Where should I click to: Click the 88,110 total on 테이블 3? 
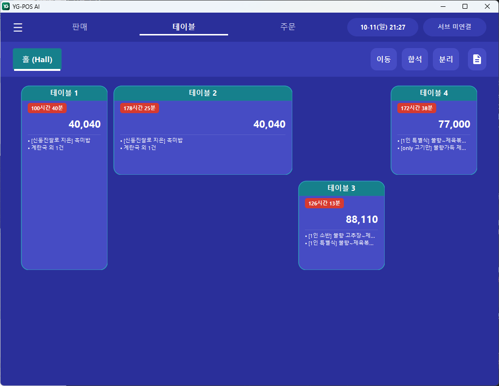pos(362,219)
